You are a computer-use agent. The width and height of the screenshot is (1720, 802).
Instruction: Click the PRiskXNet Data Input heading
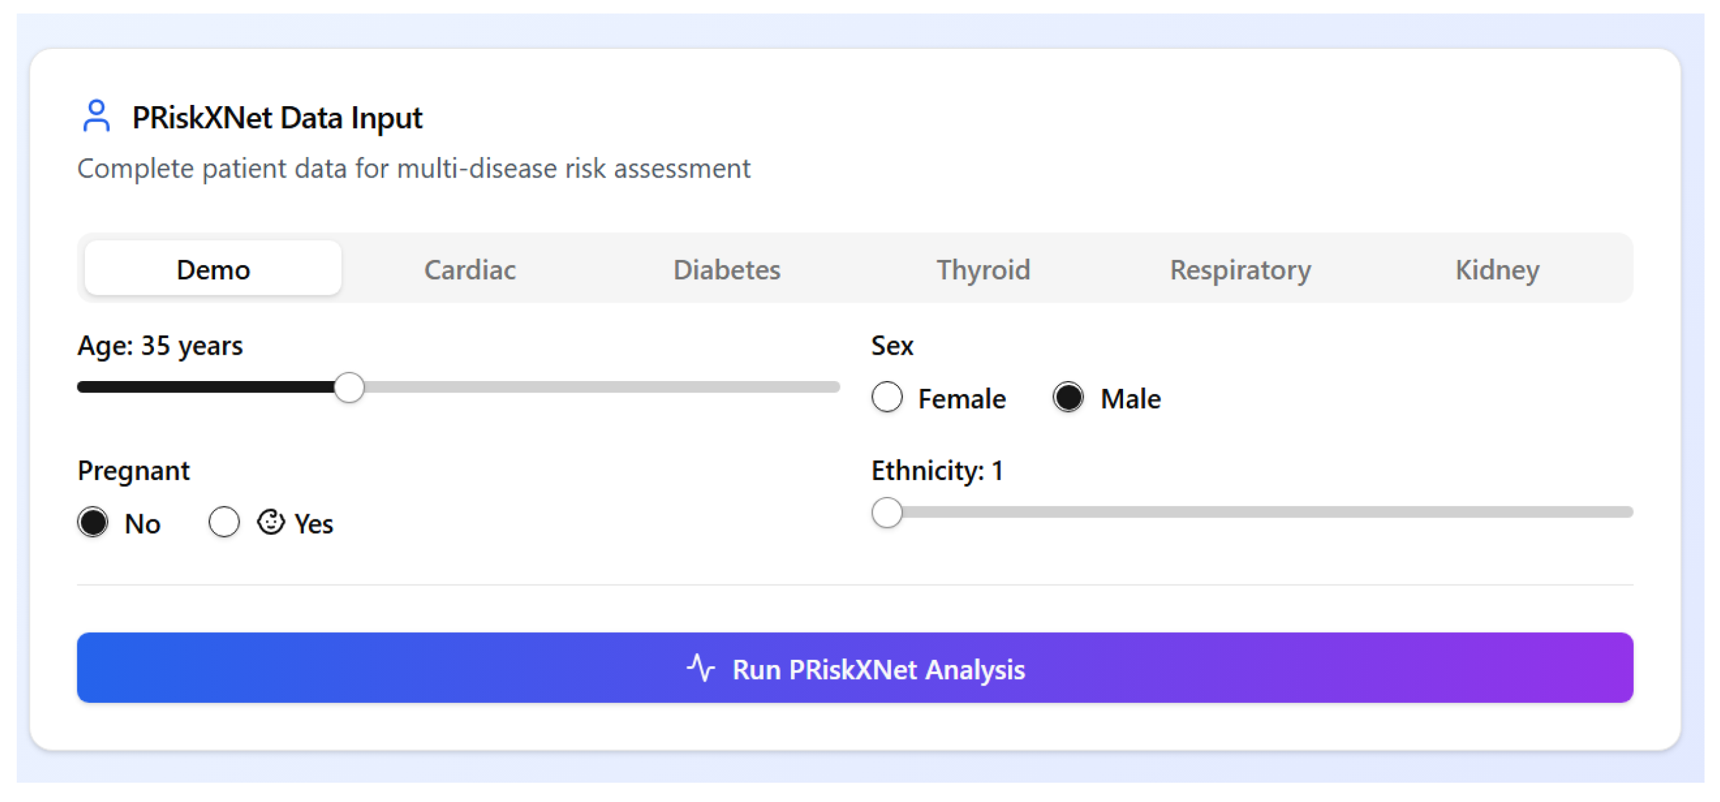(x=276, y=117)
